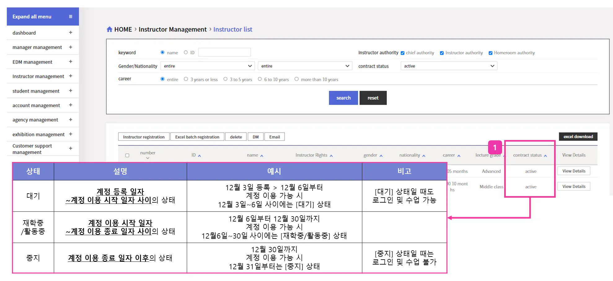Expand Instructor management with plus icon
This screenshot has width=613, height=281.
[x=71, y=76]
